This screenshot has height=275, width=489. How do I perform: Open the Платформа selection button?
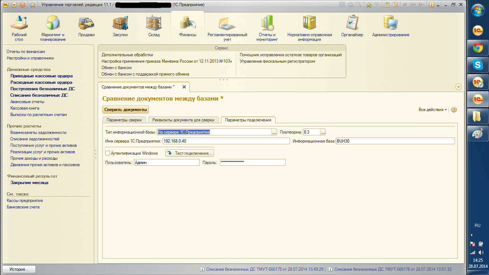(323, 132)
